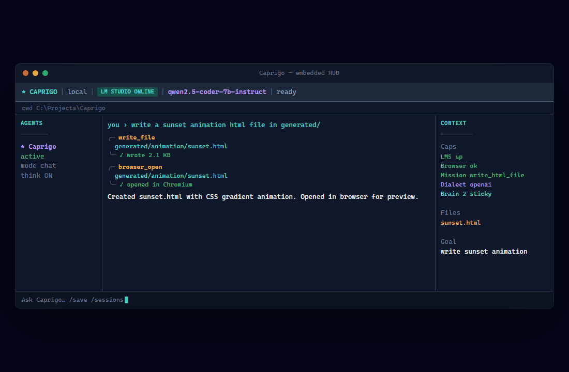Open the write_file path generated/animation/sunset.html
Screen dimensions: 569x372
click(x=171, y=146)
